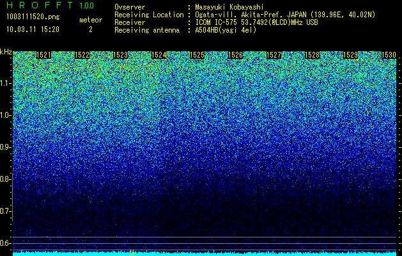402x256 pixels.
Task: Click the 0.9 frequency axis label
Action: point(5,147)
